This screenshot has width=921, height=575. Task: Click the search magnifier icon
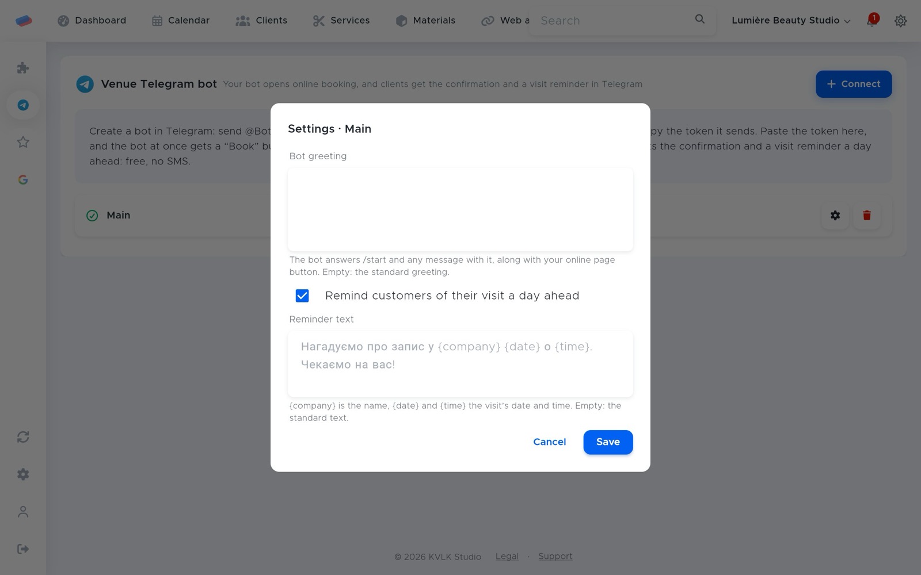(x=700, y=19)
